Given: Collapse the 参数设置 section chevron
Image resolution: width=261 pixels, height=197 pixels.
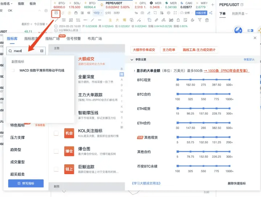Looking at the screenshot, I should pos(132,59).
